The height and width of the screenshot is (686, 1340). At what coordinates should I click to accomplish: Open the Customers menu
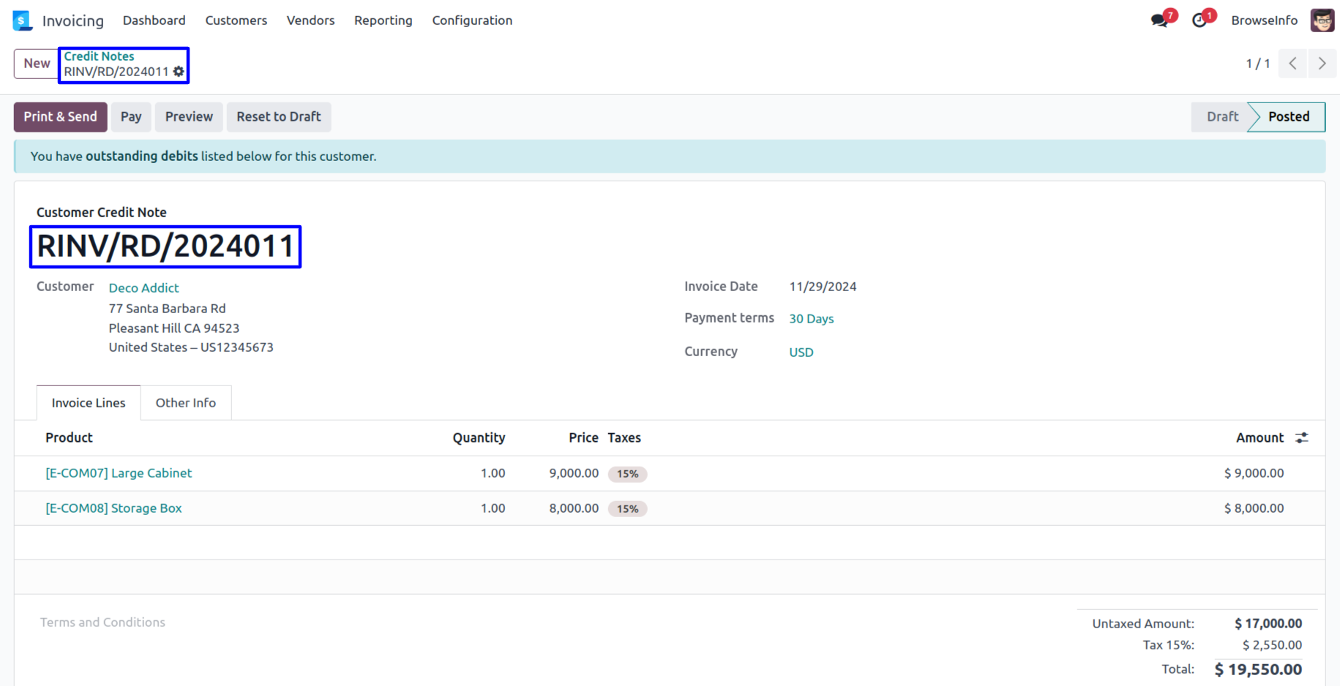point(236,20)
